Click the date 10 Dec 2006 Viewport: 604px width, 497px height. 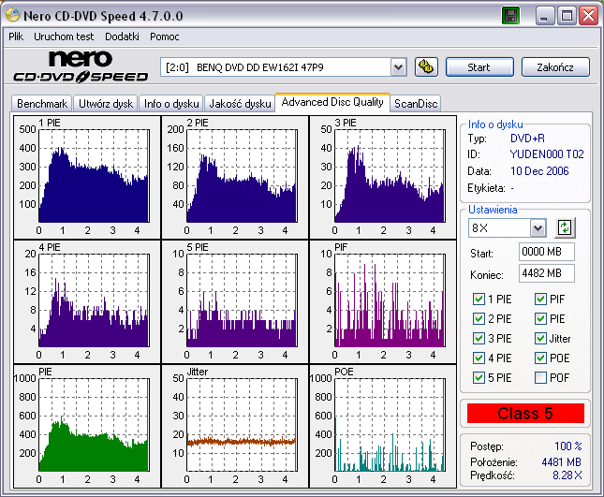click(x=539, y=171)
